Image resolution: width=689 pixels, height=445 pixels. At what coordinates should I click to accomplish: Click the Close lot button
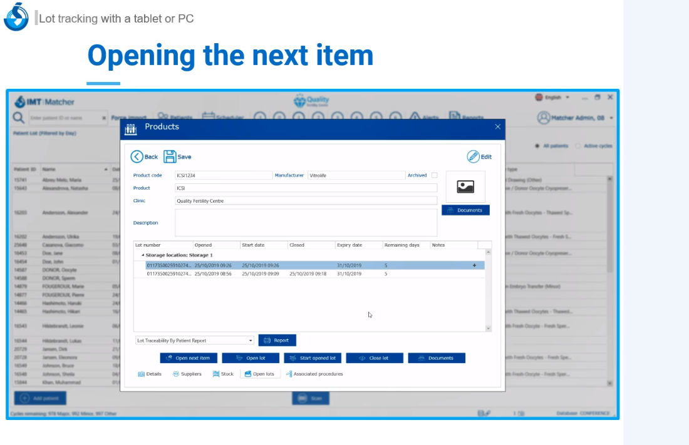(x=374, y=358)
